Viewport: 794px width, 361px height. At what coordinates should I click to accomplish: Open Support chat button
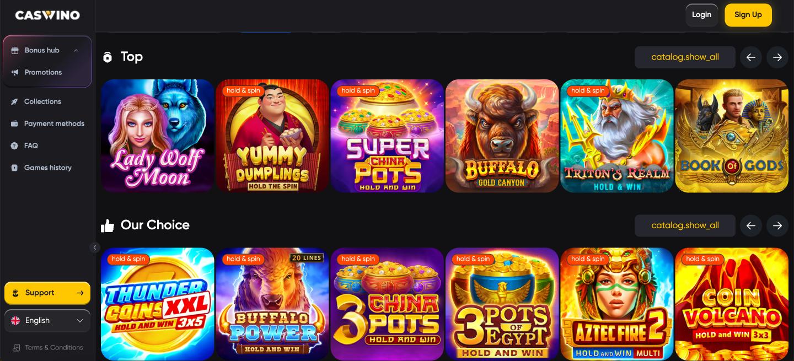(47, 293)
